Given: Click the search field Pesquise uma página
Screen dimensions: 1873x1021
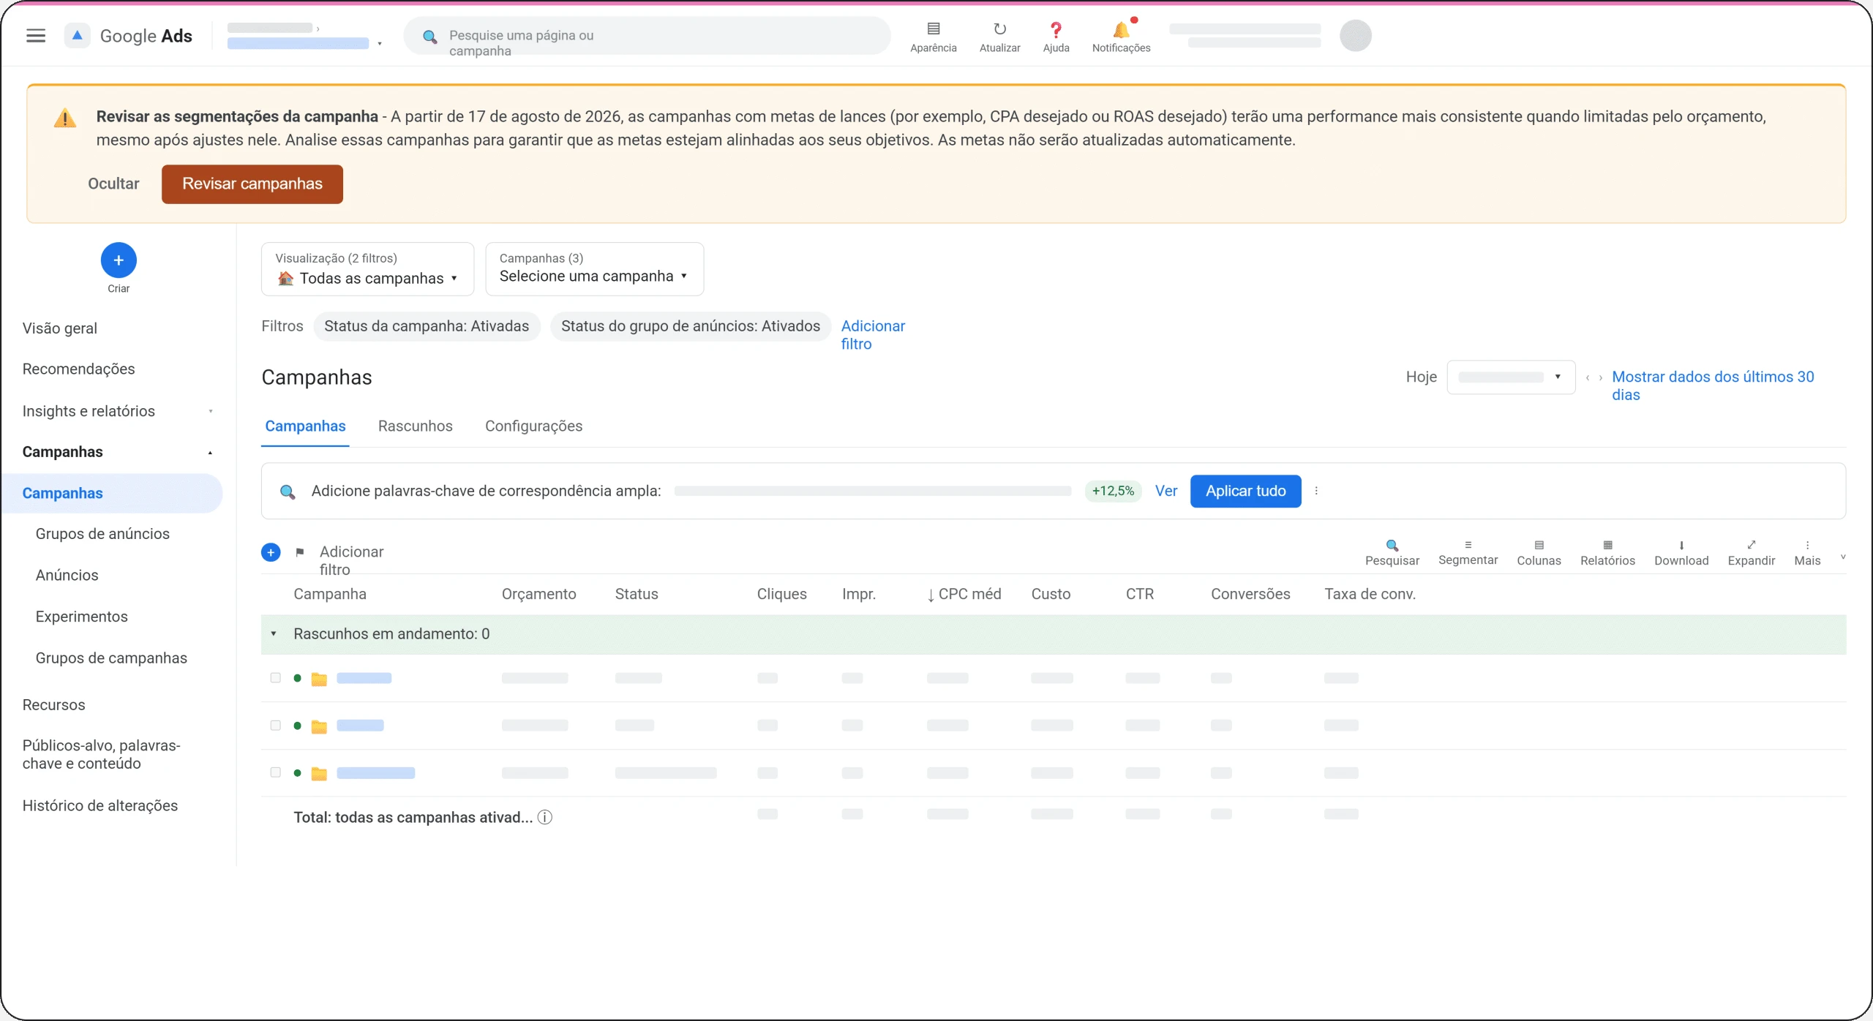Looking at the screenshot, I should (x=647, y=36).
